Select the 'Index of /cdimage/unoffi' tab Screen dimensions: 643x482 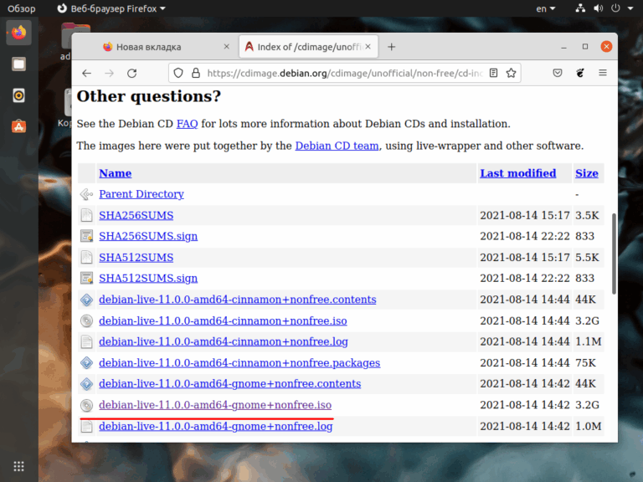click(x=308, y=47)
